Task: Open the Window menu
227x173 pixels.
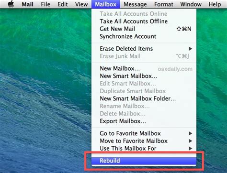Action: pyautogui.click(x=191, y=4)
